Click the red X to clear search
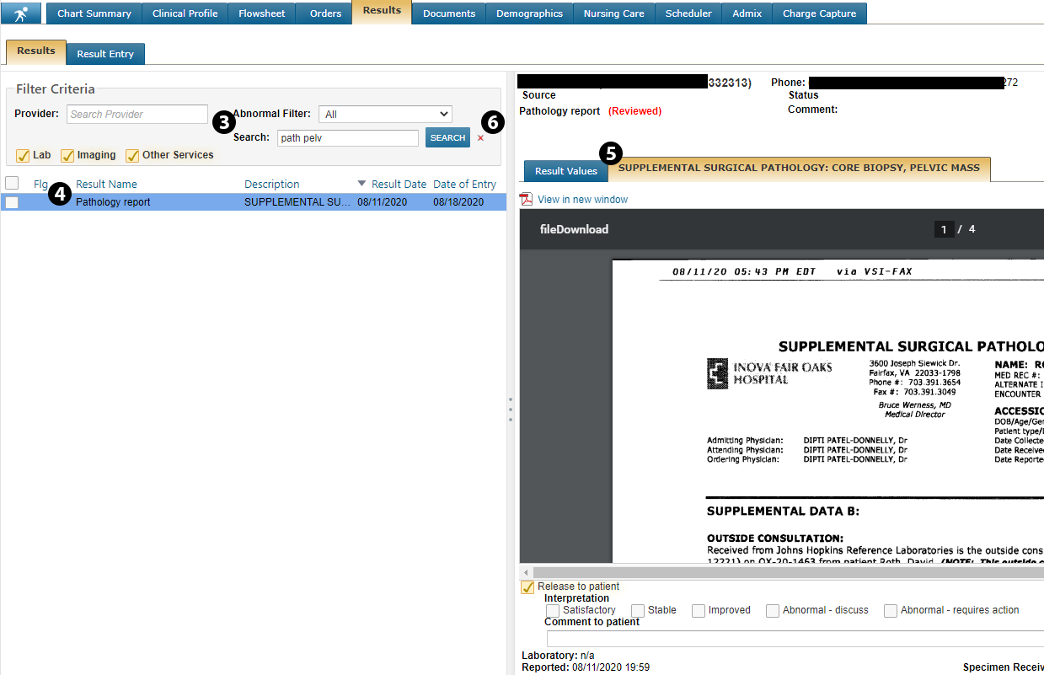Screen dimensions: 1044x675 pyautogui.click(x=480, y=138)
